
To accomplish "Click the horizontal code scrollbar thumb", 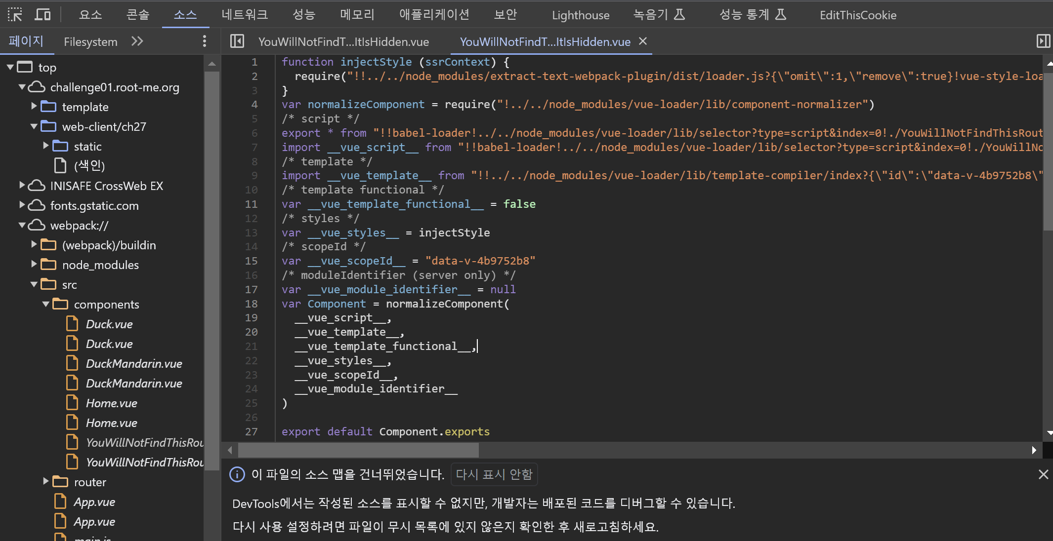I will click(x=358, y=450).
